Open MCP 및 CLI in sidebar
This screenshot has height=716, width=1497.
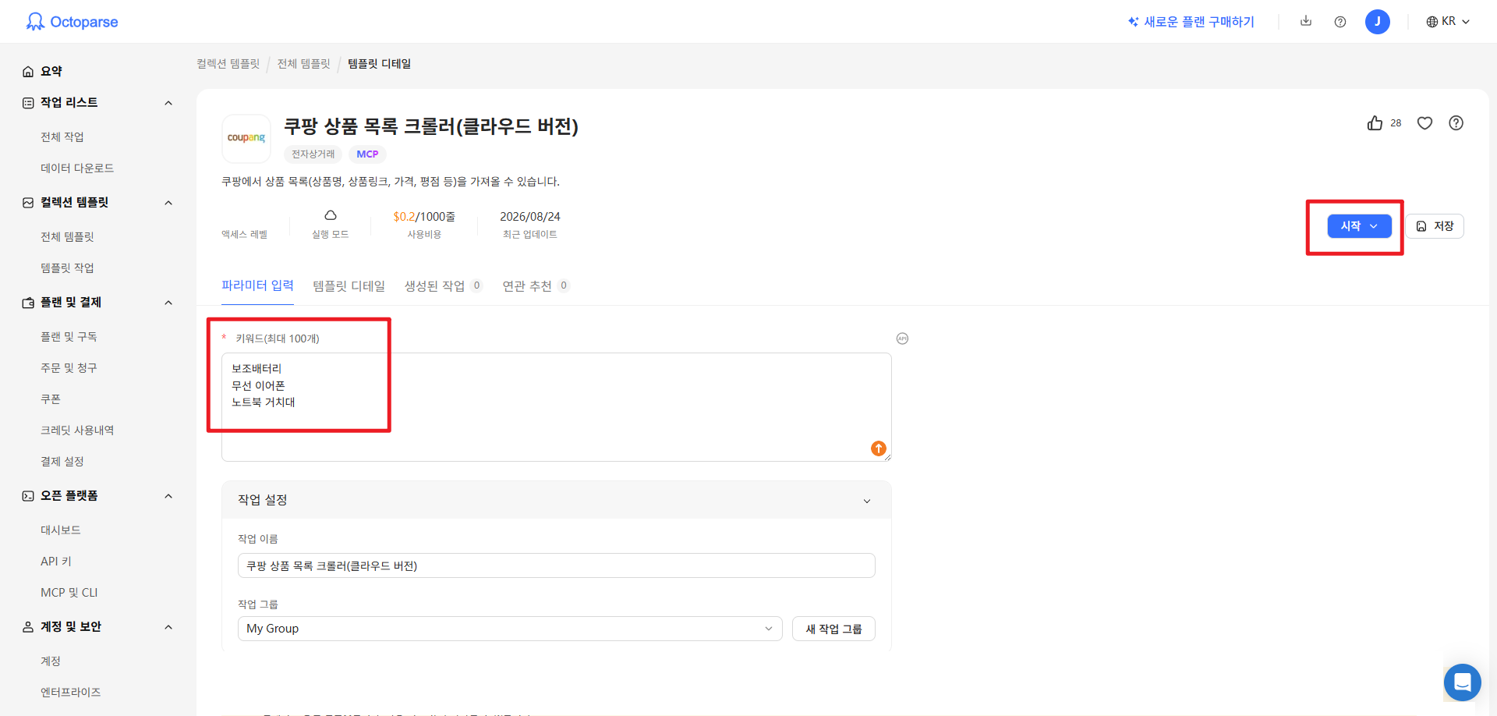[x=69, y=593]
